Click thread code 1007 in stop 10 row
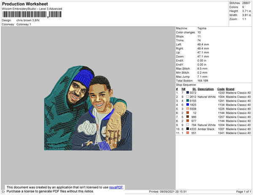The height and width of the screenshot is (195, 253). click(x=221, y=129)
